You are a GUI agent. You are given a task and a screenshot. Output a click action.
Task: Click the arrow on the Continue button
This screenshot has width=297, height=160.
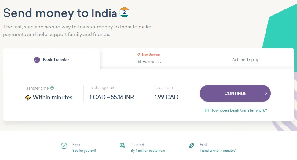coord(266,93)
